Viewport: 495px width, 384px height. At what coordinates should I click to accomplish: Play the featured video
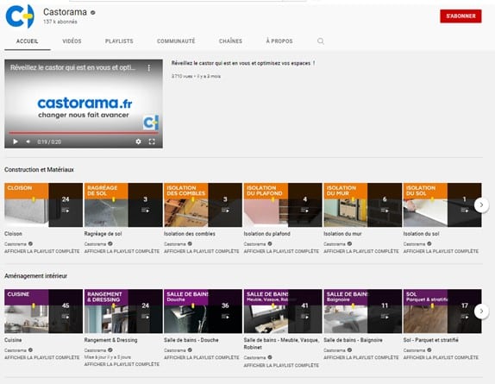pyautogui.click(x=16, y=142)
